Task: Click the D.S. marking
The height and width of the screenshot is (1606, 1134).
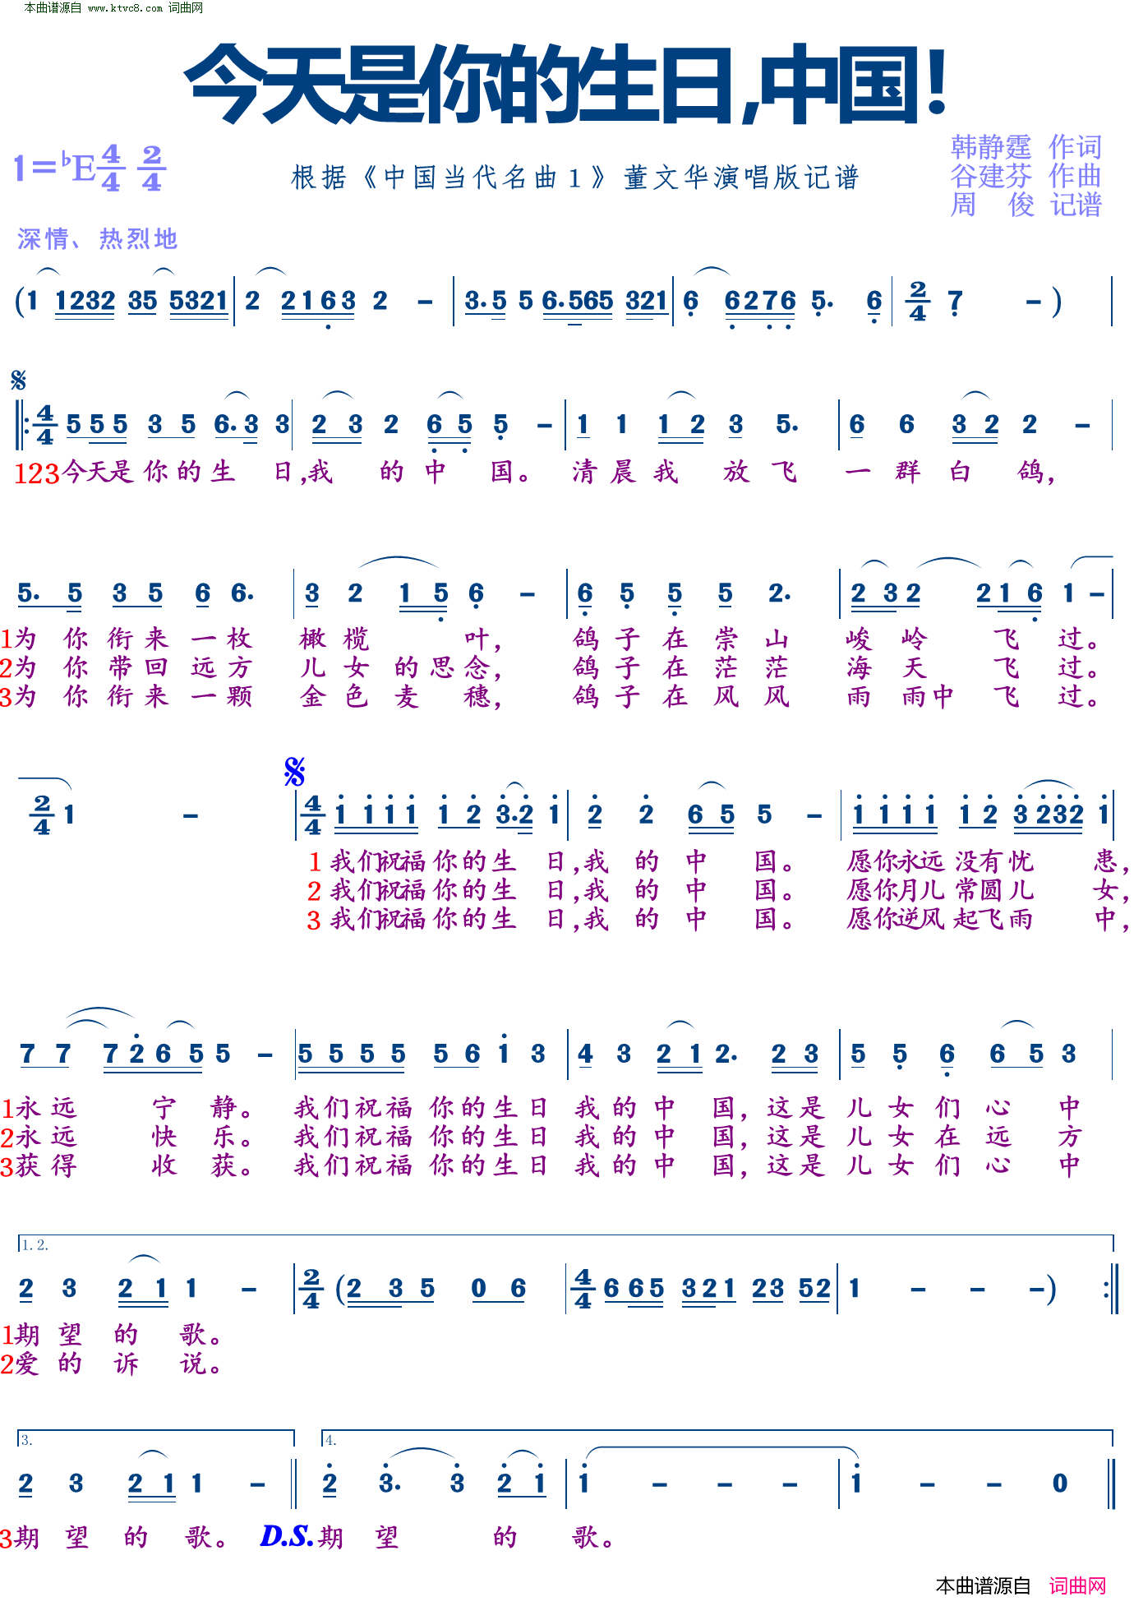Action: (287, 1535)
